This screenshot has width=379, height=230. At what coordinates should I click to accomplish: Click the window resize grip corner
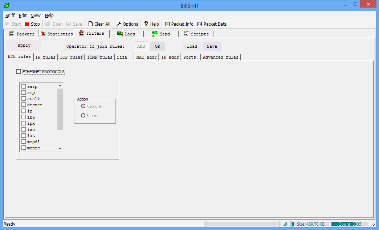pyautogui.click(x=374, y=225)
